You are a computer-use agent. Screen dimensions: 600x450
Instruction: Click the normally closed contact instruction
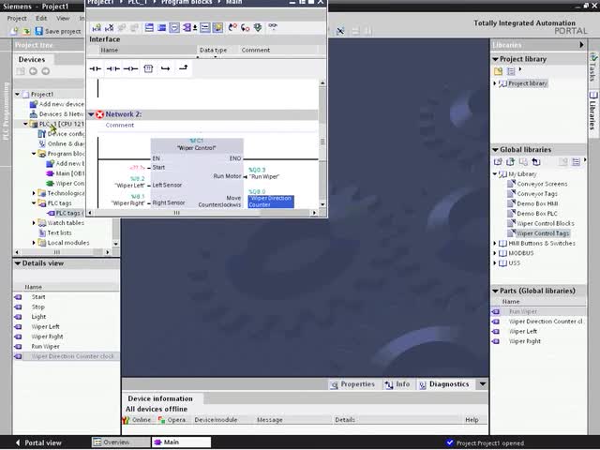pos(113,68)
